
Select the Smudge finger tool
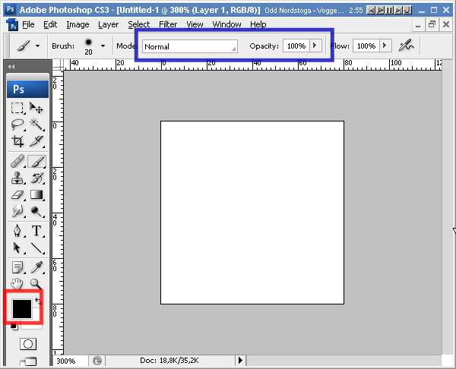(x=17, y=211)
